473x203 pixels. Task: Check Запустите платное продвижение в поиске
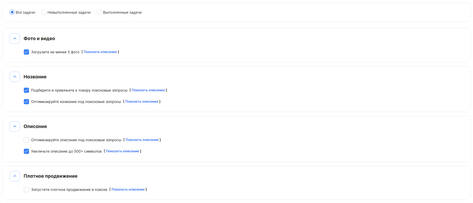coord(26,190)
